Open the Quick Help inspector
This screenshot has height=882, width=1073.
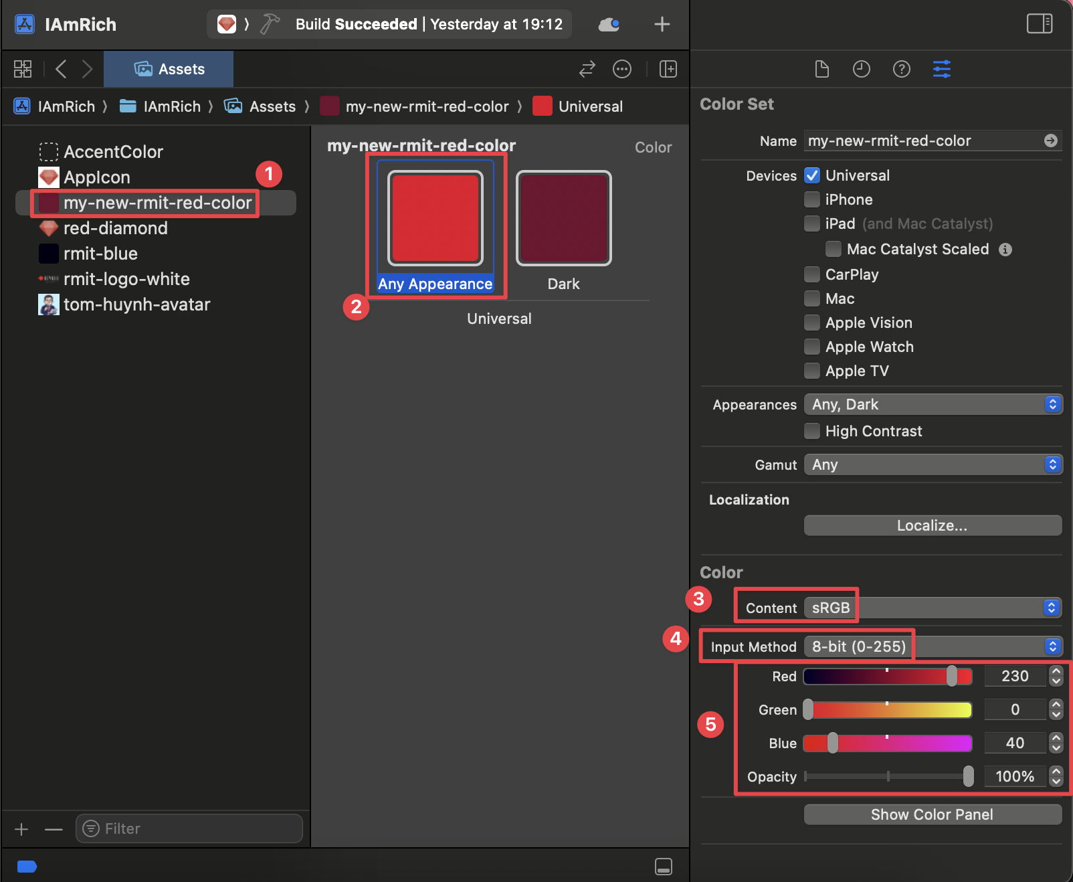(902, 69)
